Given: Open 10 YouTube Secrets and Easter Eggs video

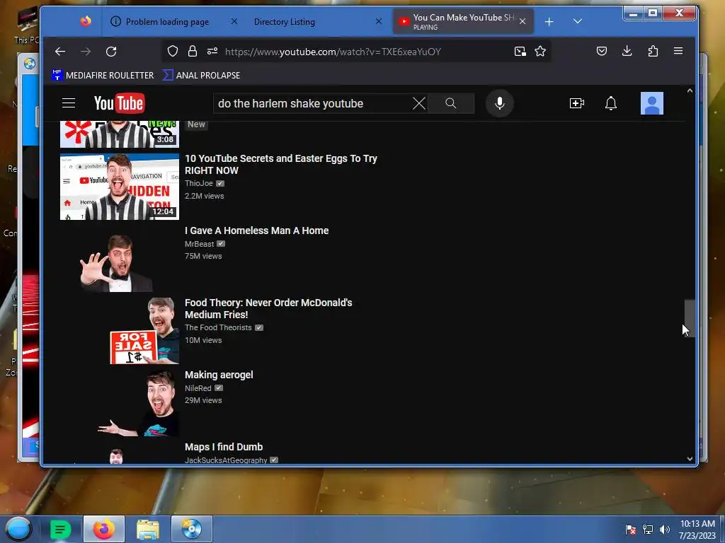Looking at the screenshot, I should coord(280,164).
